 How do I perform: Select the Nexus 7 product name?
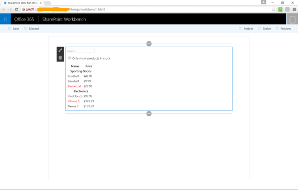pyautogui.click(x=73, y=106)
